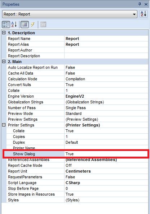150x214 pixels.
Task: Click the Report Author value field
Action: (x=106, y=50)
